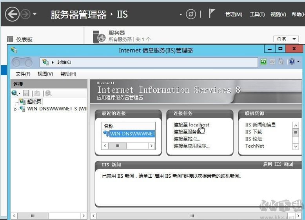Minimize the IIS Manager window
The width and height of the screenshot is (305, 220).
(x=270, y=49)
